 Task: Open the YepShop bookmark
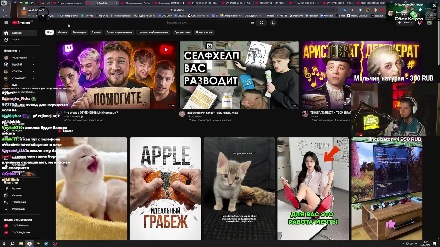pyautogui.click(x=101, y=16)
